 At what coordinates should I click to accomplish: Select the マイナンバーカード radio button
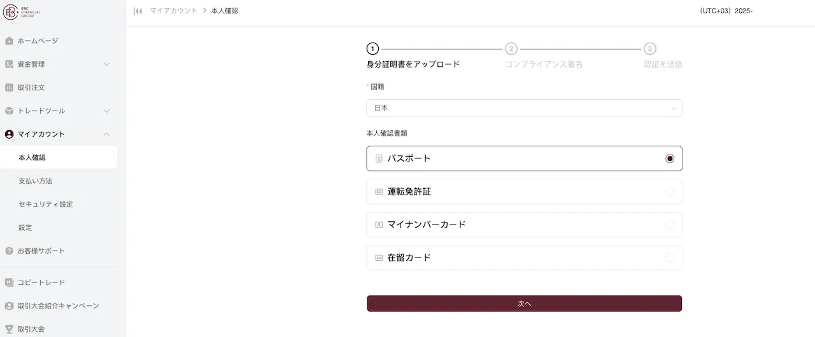[x=670, y=224]
